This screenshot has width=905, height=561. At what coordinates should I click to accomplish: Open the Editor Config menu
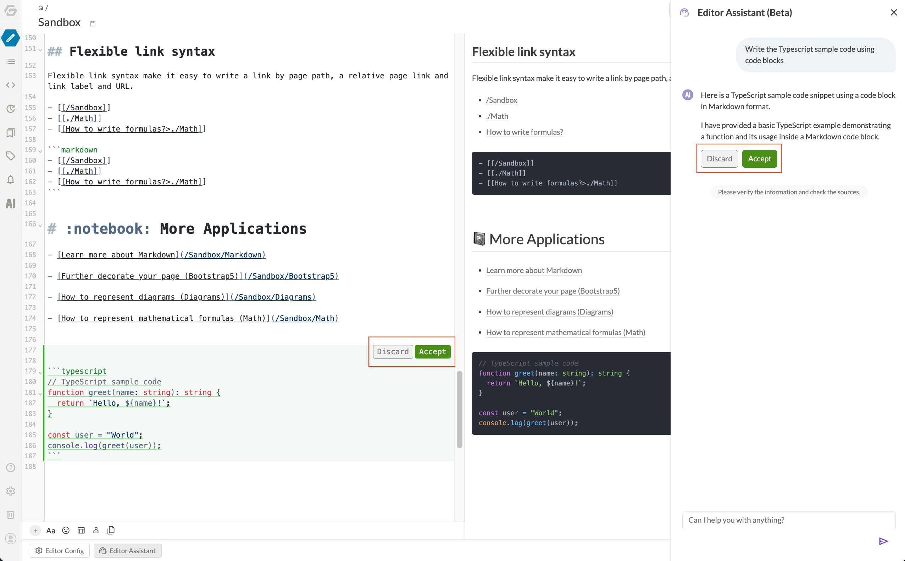pyautogui.click(x=60, y=551)
